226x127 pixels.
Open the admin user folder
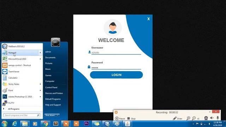pyautogui.click(x=48, y=52)
